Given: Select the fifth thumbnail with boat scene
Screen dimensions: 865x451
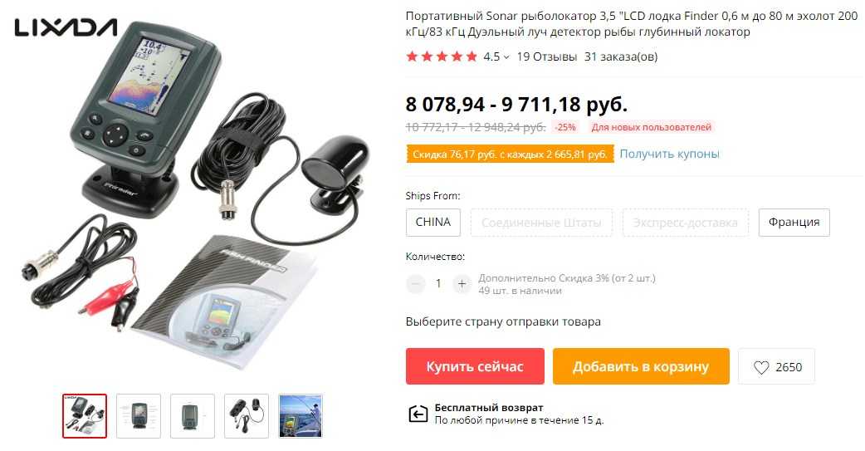Looking at the screenshot, I should point(301,416).
